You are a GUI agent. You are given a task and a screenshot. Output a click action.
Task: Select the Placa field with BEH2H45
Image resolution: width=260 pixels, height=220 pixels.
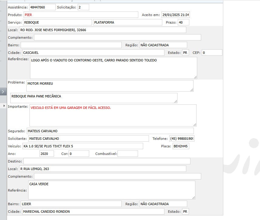coord(181,146)
